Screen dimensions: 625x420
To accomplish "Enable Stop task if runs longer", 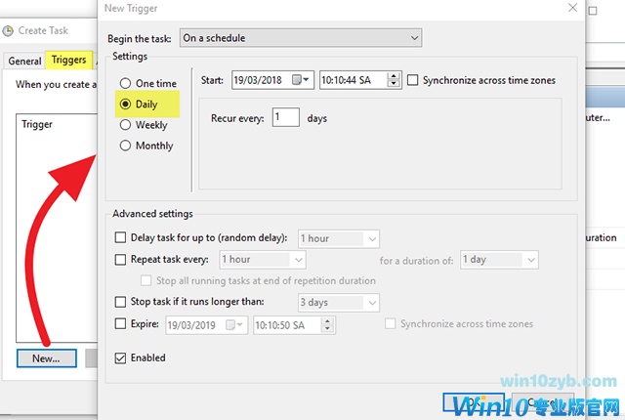I will (x=121, y=302).
